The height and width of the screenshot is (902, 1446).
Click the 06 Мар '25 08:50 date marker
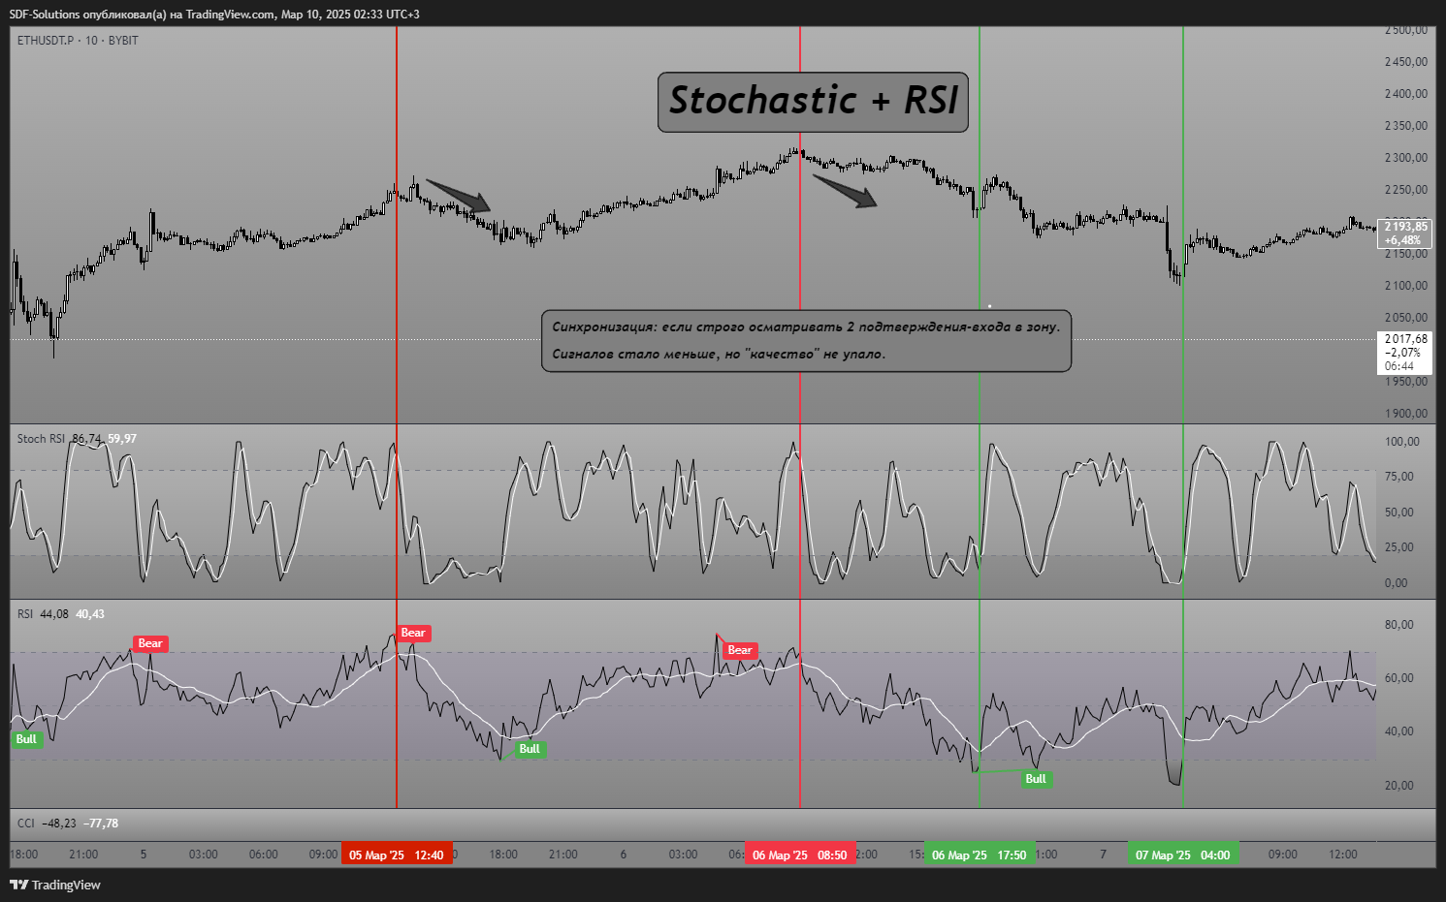point(800,855)
